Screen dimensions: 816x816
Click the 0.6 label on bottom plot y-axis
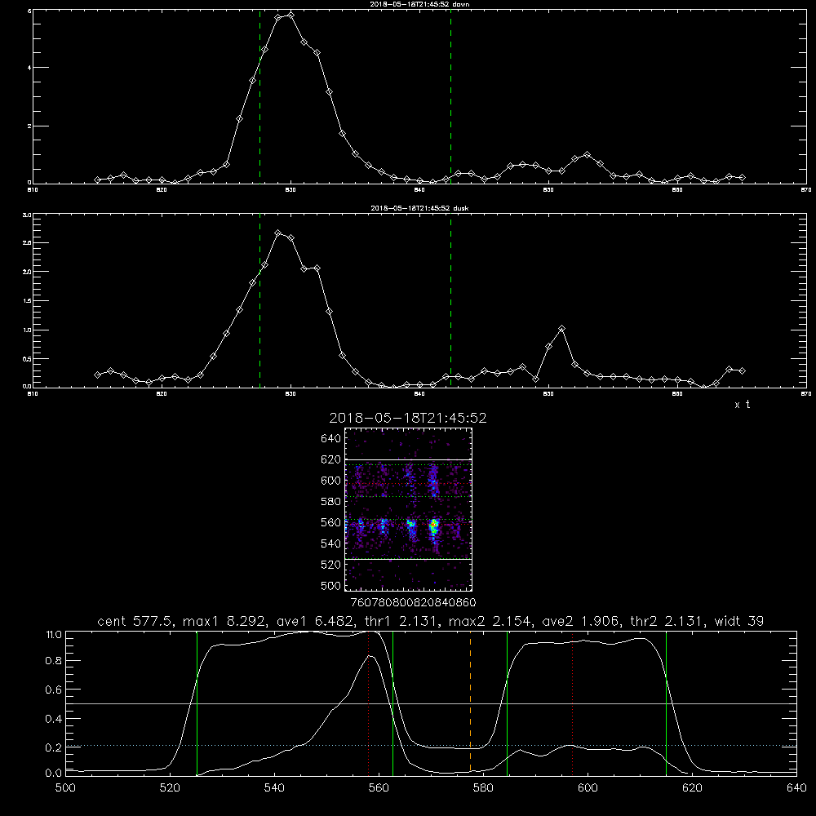(54, 690)
